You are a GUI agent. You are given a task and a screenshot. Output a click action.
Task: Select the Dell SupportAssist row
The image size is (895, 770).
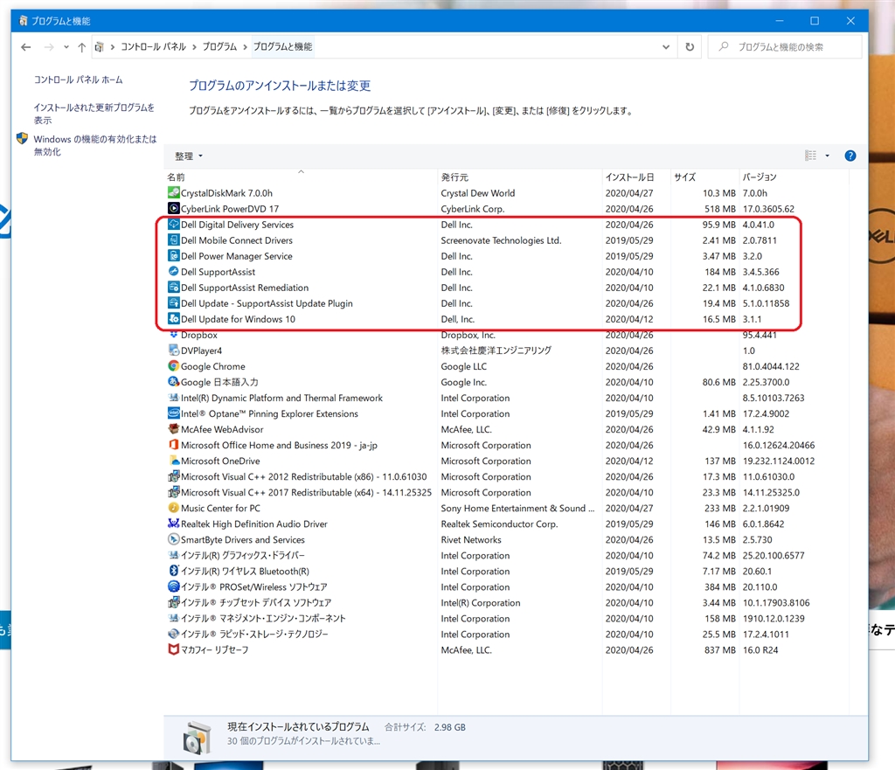(506, 272)
